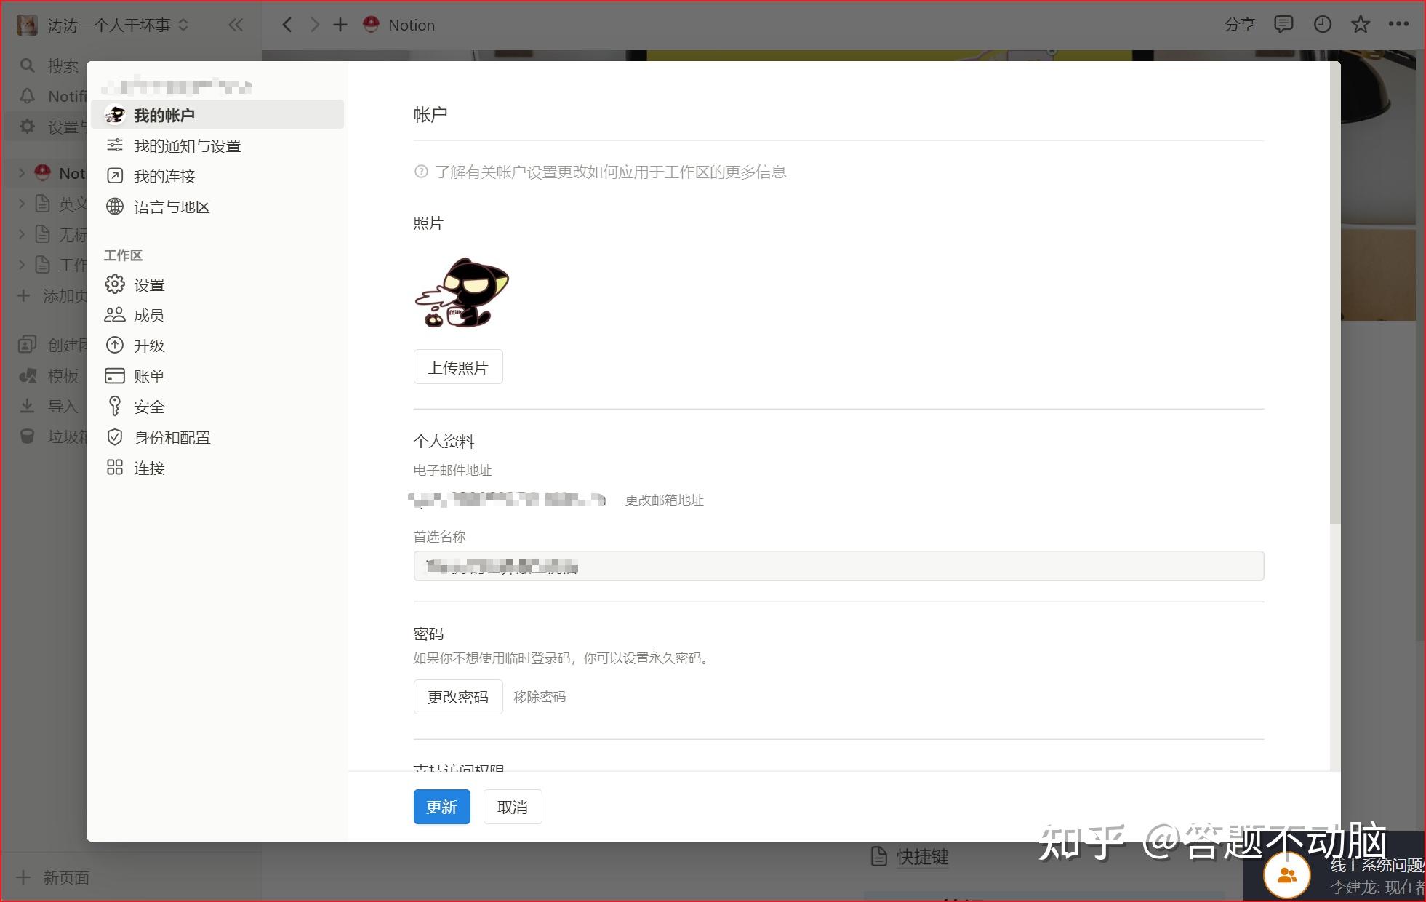Screen dimensions: 1426x902
Task: Click the 上传照片 upload button
Action: point(458,367)
